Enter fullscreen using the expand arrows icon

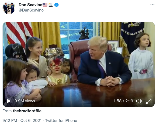[x=149, y=101]
